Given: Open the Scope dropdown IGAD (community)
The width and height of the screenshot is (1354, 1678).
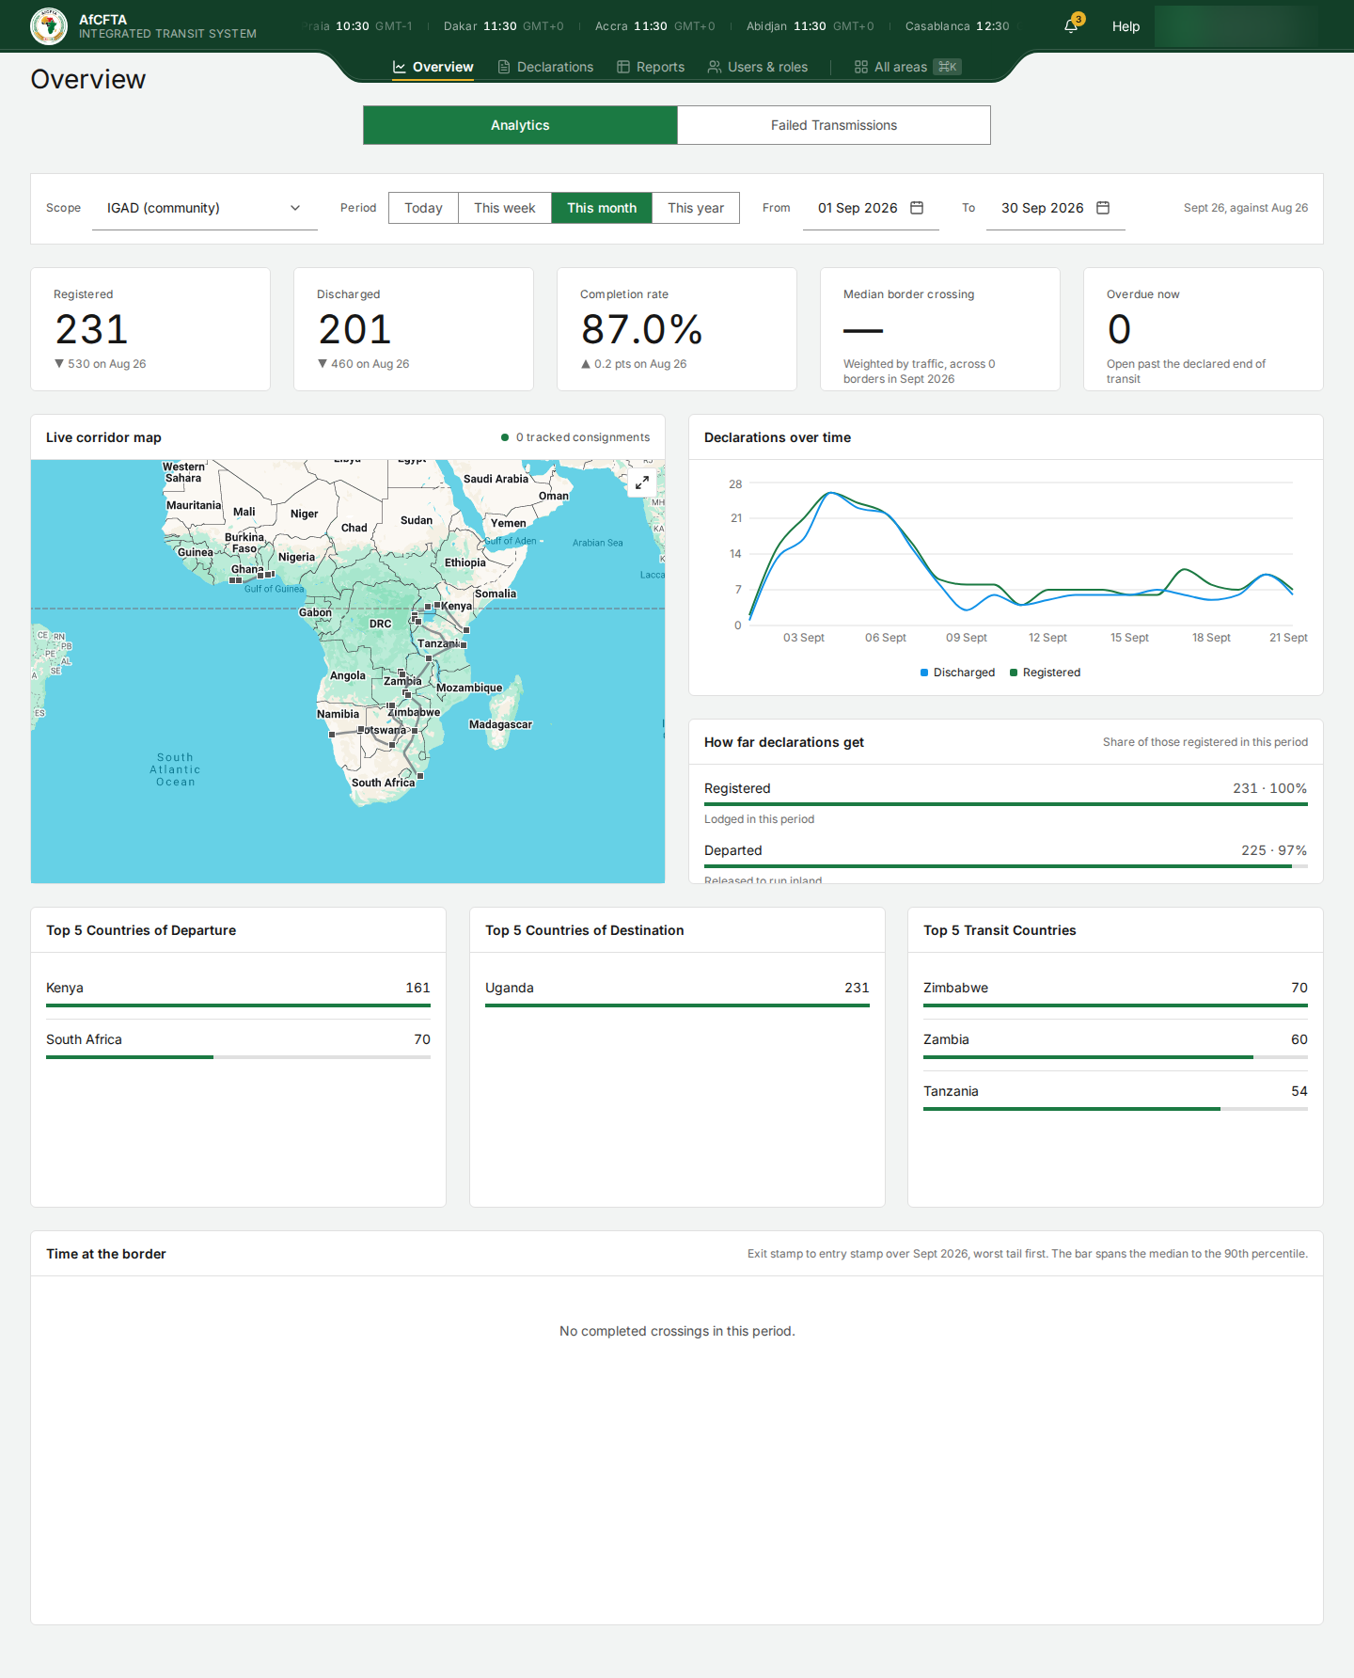Looking at the screenshot, I should pos(205,208).
